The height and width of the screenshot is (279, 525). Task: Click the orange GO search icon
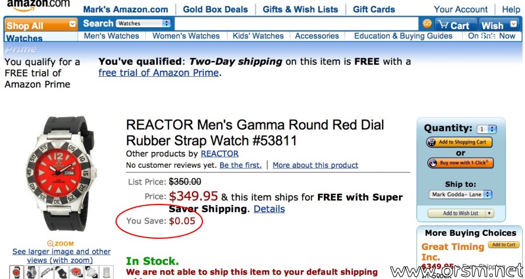(427, 24)
